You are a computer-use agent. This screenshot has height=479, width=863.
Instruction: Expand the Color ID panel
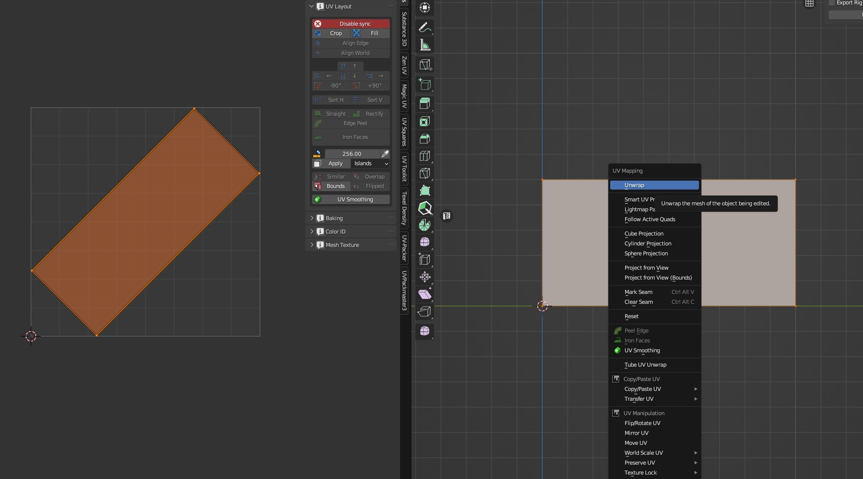pyautogui.click(x=312, y=232)
